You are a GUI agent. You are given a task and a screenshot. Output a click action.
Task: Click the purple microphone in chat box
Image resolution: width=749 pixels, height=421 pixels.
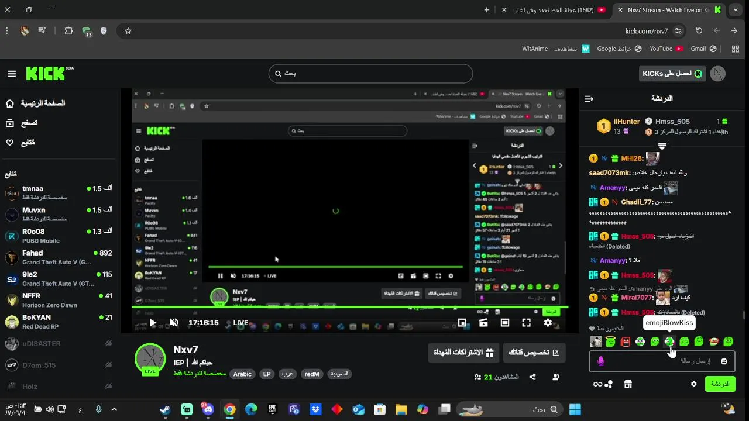[x=600, y=361]
